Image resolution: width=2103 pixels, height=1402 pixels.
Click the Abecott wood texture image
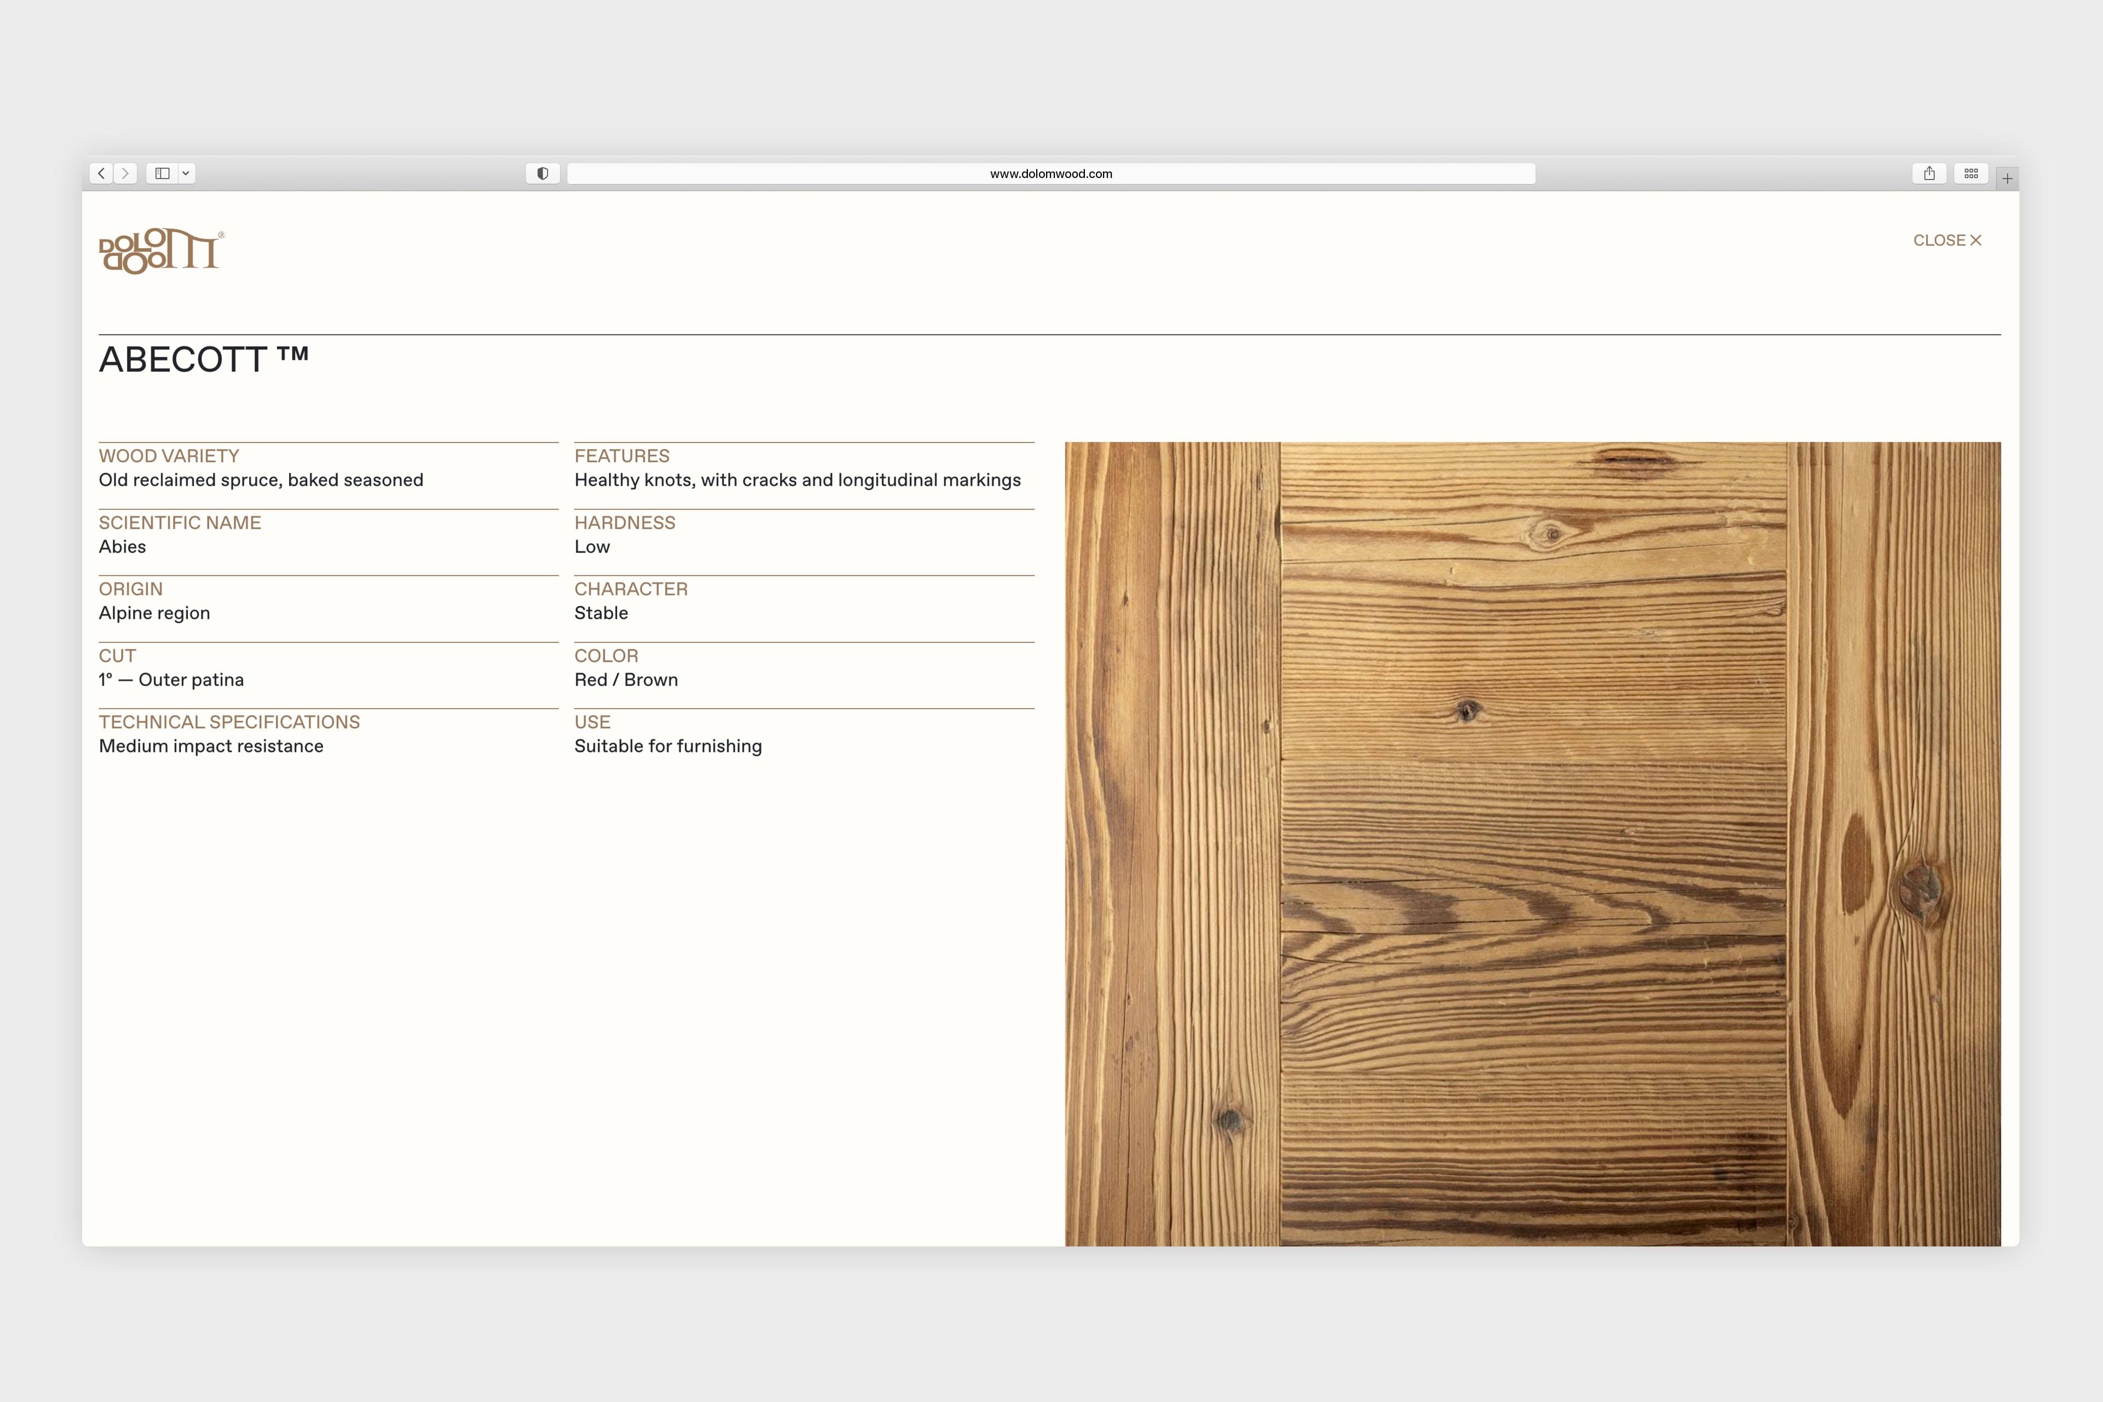1532,843
